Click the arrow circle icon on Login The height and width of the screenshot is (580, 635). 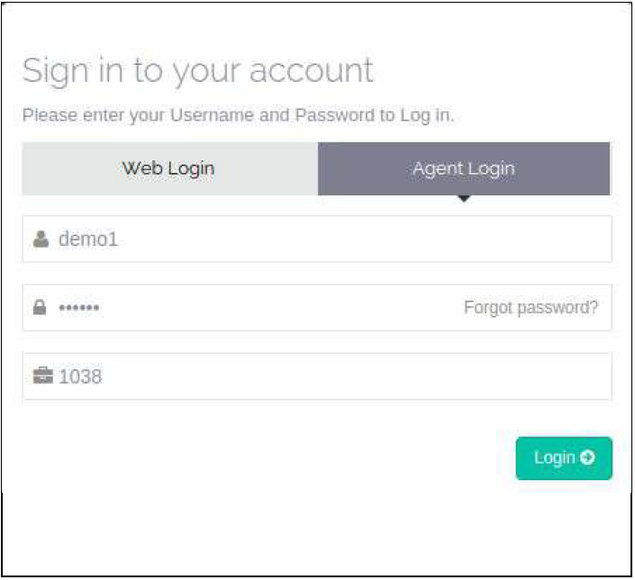point(587,458)
